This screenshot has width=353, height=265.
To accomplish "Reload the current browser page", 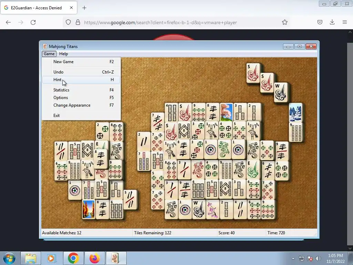I will pos(33,22).
